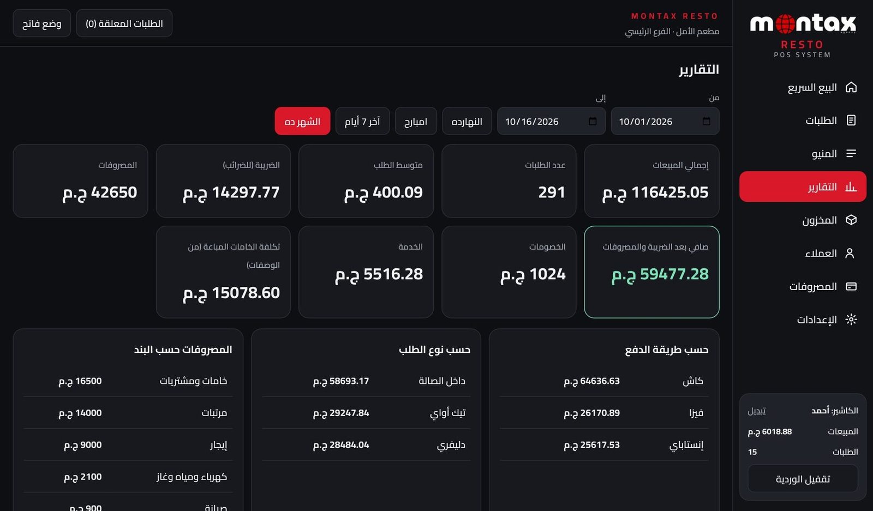
Task: Click the مرتبات expense row
Action: (128, 413)
